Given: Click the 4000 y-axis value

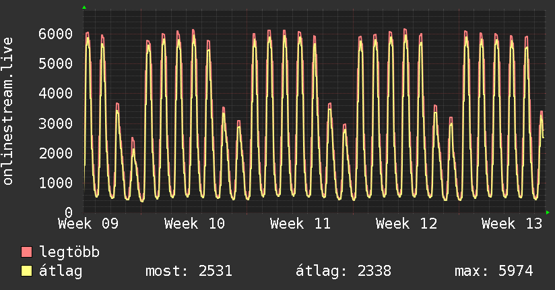Looking at the screenshot, I should point(56,94).
